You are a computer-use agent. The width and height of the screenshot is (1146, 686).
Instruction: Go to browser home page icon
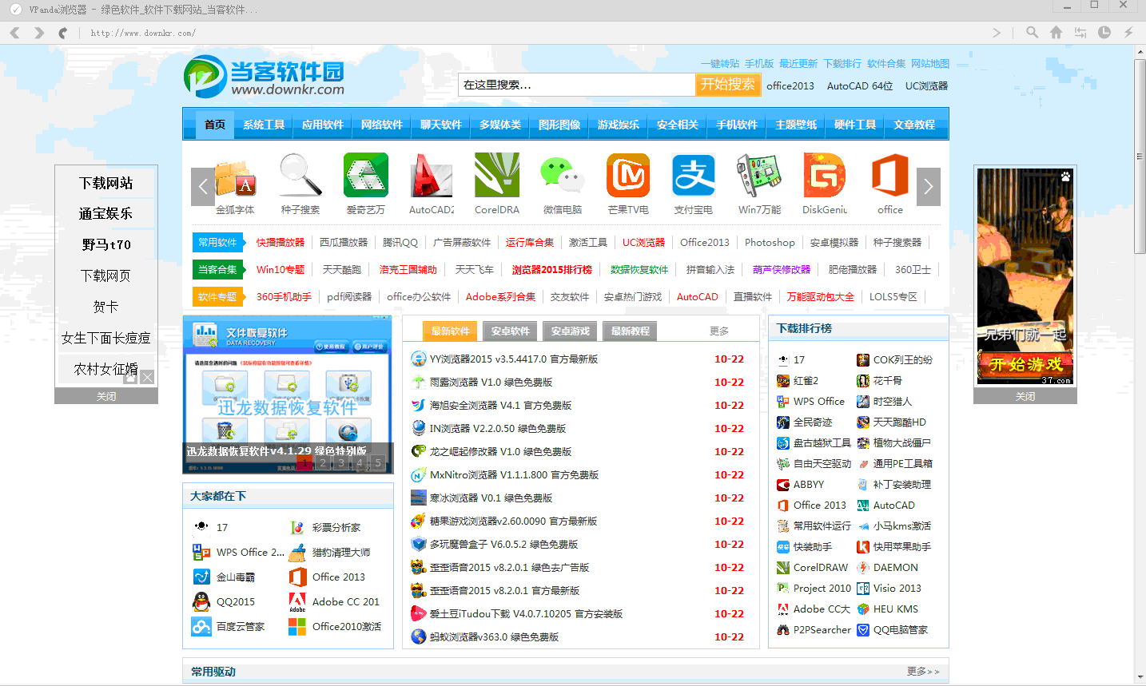(1056, 33)
